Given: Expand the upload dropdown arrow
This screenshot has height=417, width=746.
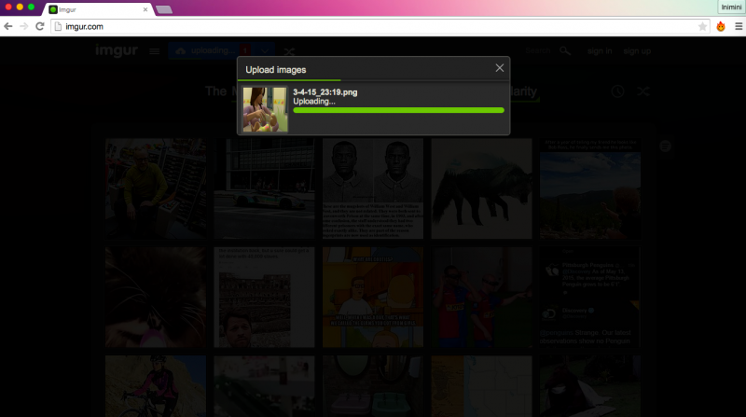Looking at the screenshot, I should pyautogui.click(x=265, y=50).
